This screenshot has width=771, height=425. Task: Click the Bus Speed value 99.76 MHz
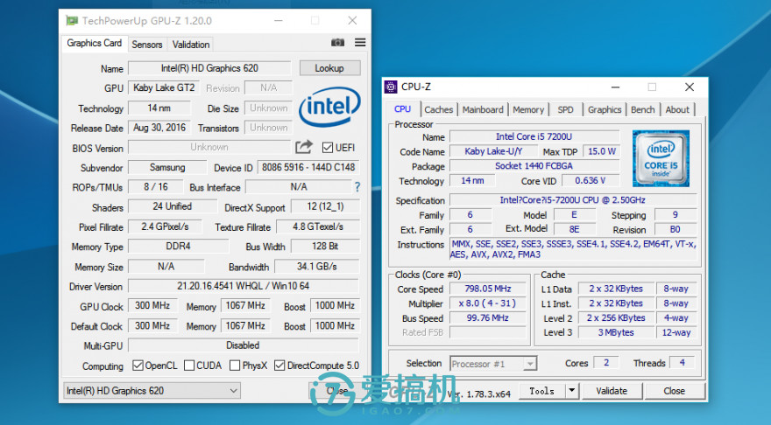coord(488,317)
